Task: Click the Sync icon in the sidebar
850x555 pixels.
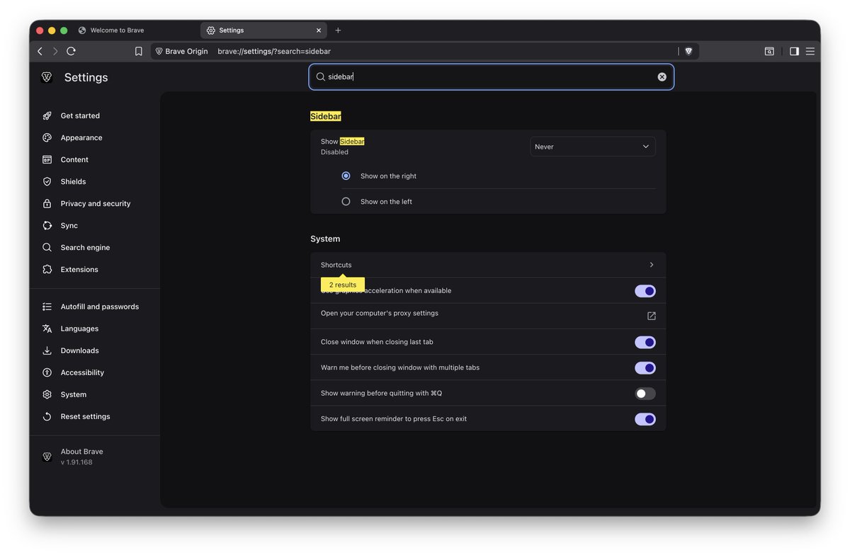Action: (47, 225)
